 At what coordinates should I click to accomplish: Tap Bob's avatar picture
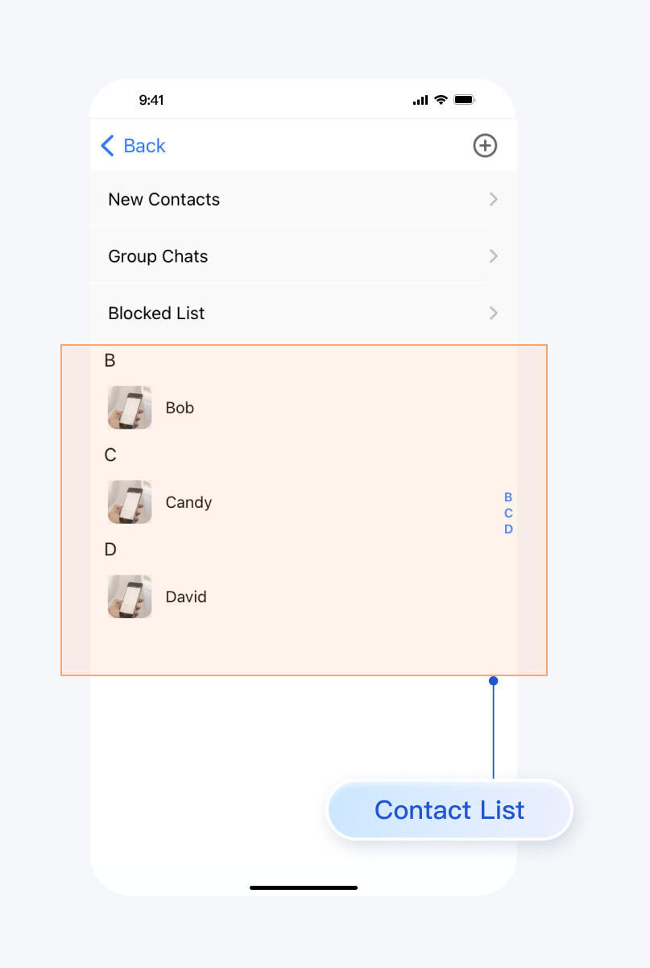point(130,408)
